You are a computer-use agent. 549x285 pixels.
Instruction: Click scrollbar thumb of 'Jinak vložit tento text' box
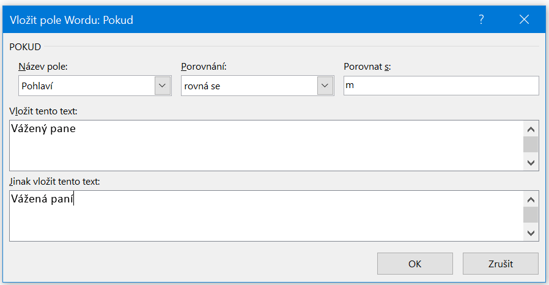531,215
